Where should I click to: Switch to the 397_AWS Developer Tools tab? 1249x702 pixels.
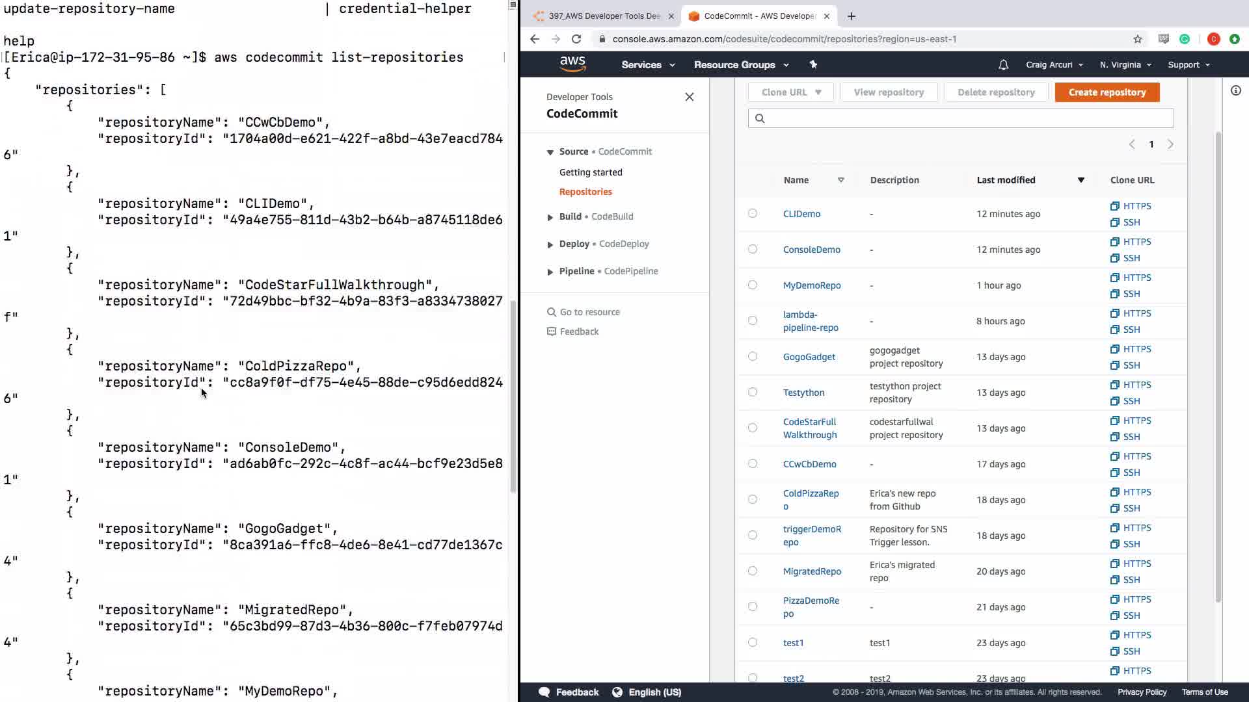pos(604,16)
